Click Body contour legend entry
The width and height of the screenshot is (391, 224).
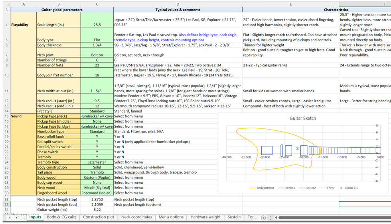click(x=266, y=188)
